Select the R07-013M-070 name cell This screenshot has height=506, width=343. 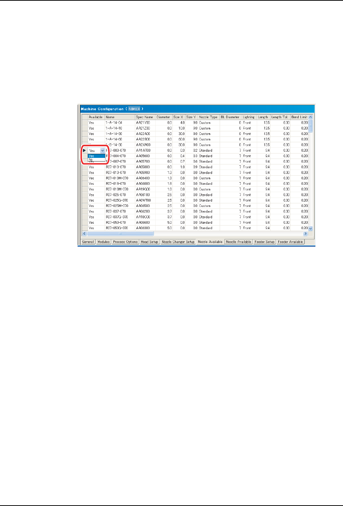coord(120,178)
